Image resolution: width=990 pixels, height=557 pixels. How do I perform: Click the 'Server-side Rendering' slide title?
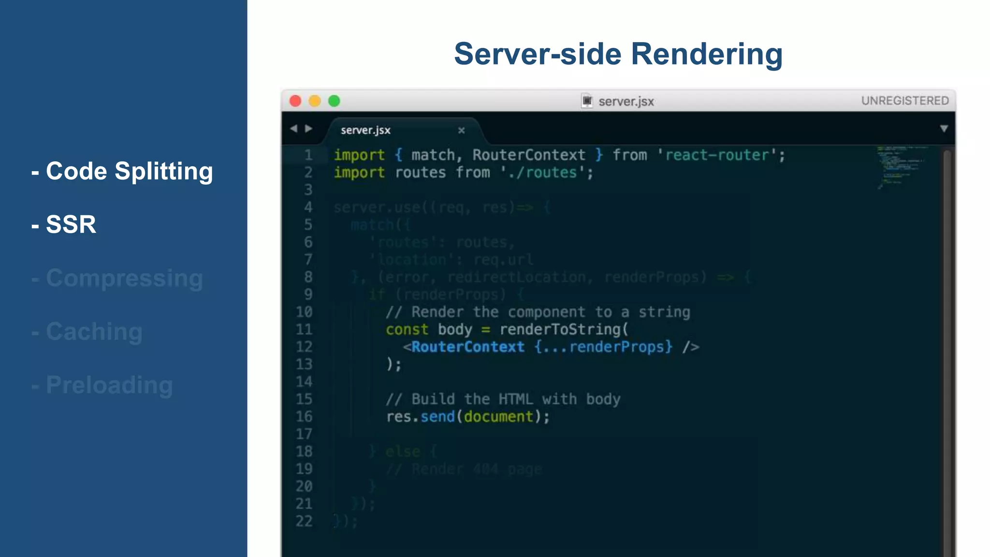click(618, 54)
